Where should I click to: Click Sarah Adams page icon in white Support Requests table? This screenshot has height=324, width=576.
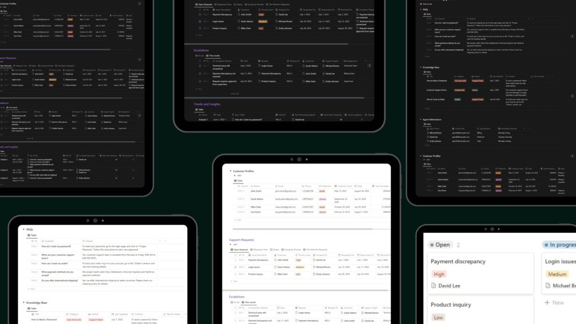click(276, 267)
